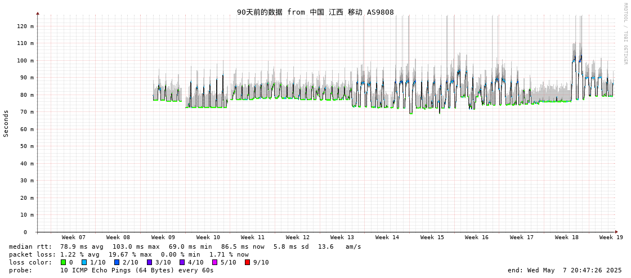This screenshot has width=631, height=278.
Task: Click the Week 13 axis label
Action: click(x=342, y=237)
